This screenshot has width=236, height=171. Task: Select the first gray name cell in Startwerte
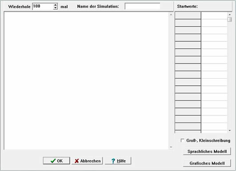point(188,16)
